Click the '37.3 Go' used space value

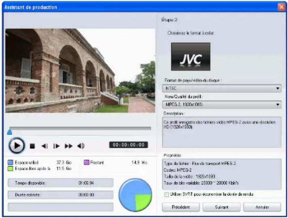pos(64,162)
